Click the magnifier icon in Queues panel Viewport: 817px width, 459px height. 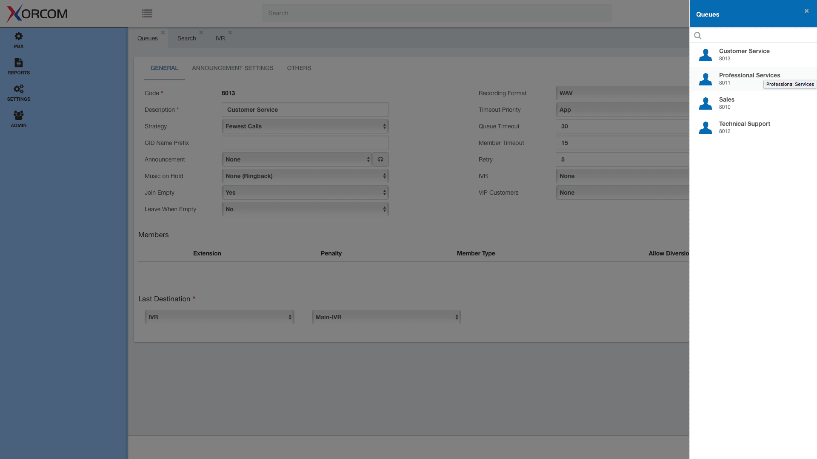(698, 36)
